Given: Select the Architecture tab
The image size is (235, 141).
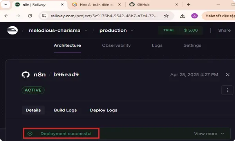Looking at the screenshot, I should click(x=67, y=45).
